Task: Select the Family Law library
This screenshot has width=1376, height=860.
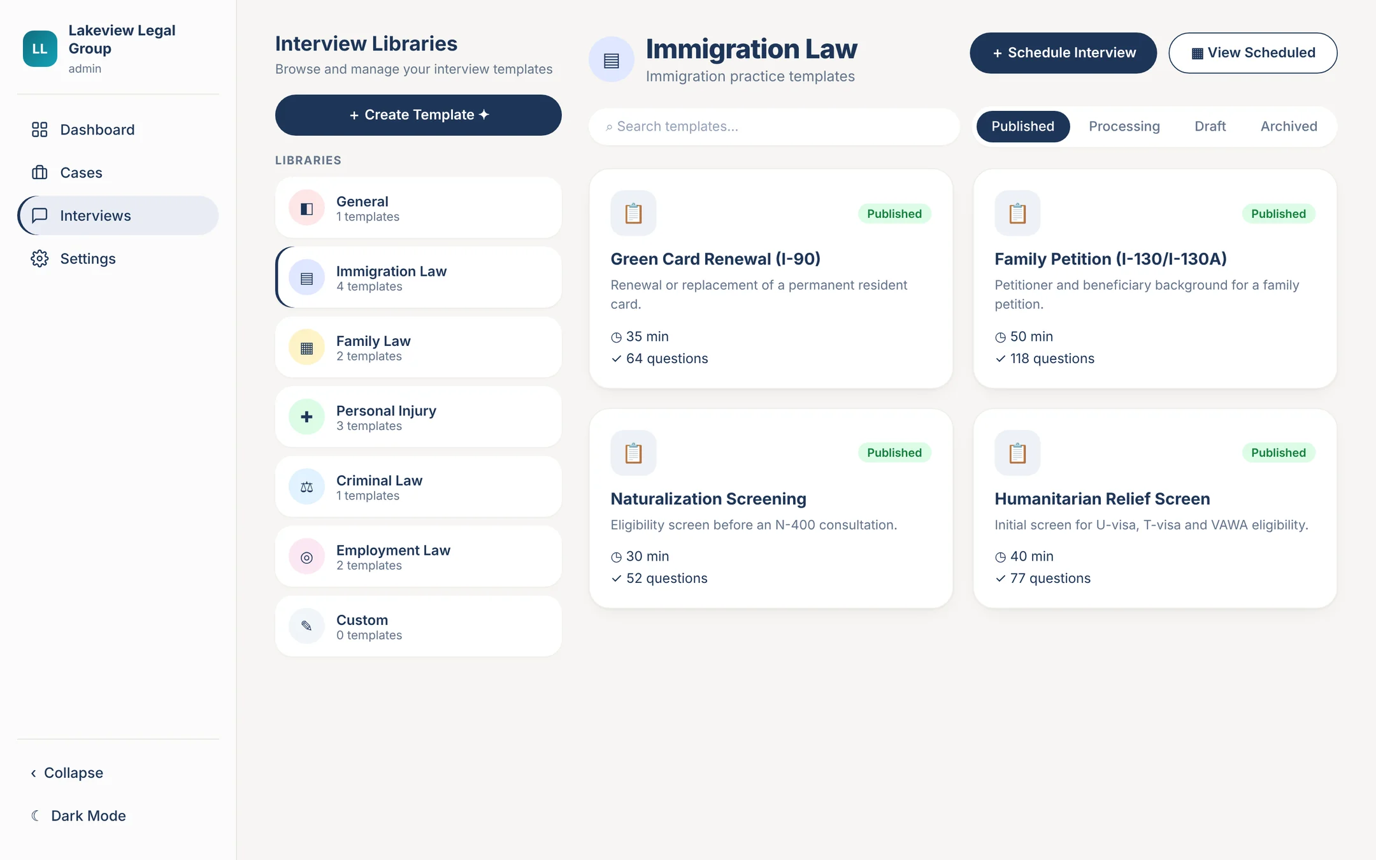Action: tap(418, 347)
